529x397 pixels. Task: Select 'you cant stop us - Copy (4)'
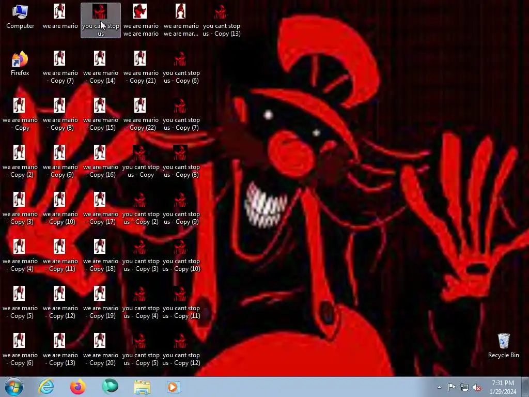(x=141, y=302)
